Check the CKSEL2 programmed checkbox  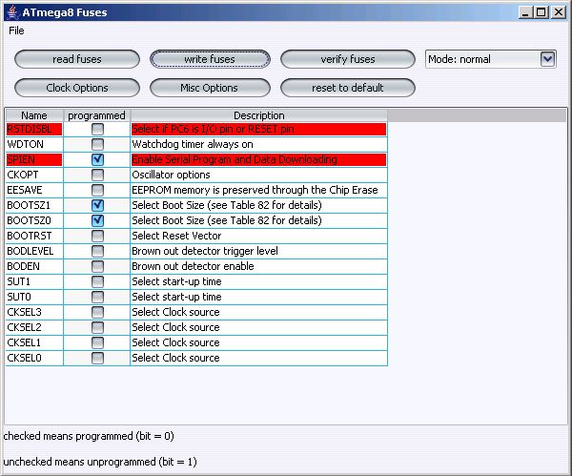(x=97, y=327)
